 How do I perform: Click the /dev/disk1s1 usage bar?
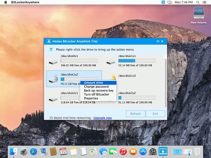pyautogui.click(x=137, y=61)
